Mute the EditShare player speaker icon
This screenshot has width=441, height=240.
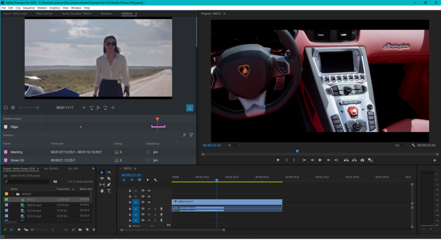pyautogui.click(x=20, y=108)
